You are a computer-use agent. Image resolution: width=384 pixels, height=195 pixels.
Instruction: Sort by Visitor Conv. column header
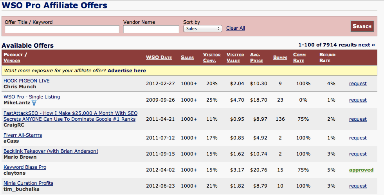tap(212, 58)
